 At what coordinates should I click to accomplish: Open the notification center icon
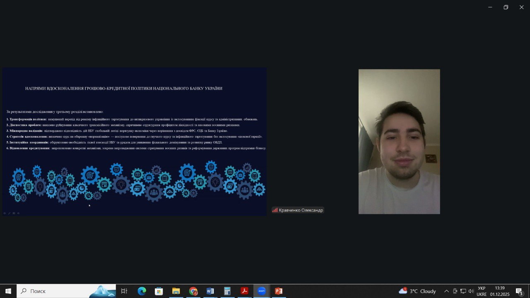[519, 291]
